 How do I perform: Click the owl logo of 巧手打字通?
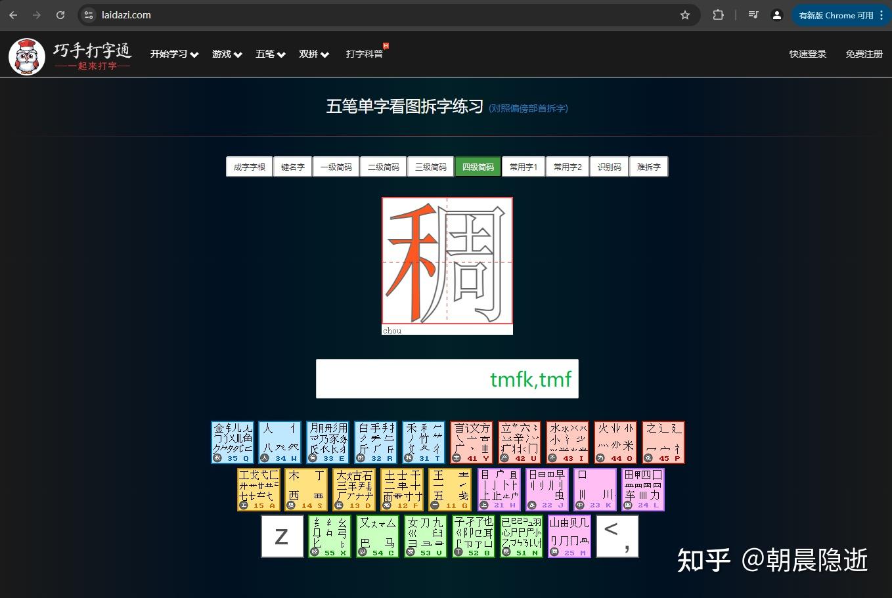pos(27,56)
